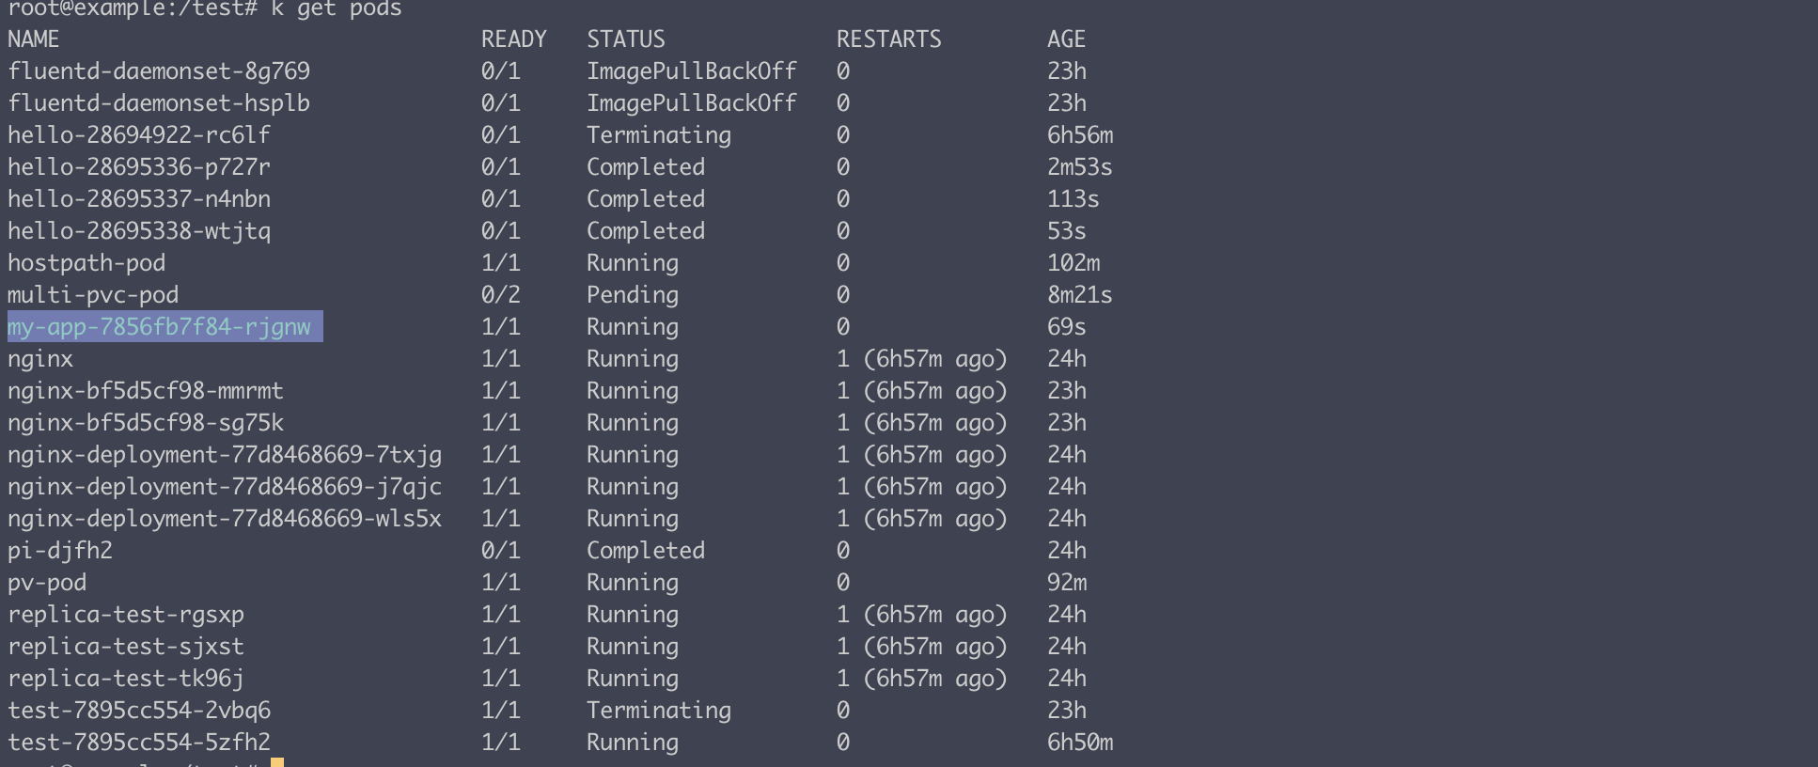This screenshot has height=767, width=1818.
Task: Click the hostpath-pod name text
Action: [x=86, y=263]
